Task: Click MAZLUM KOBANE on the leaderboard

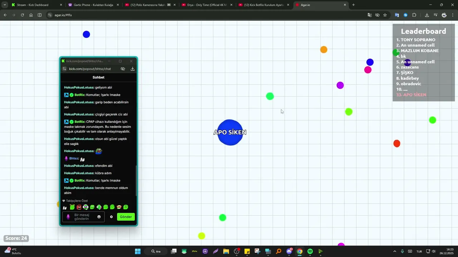Action: pyautogui.click(x=420, y=51)
